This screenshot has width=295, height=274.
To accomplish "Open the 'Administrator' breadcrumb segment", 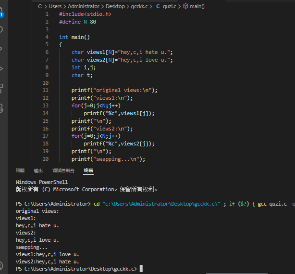I will pos(84,6).
